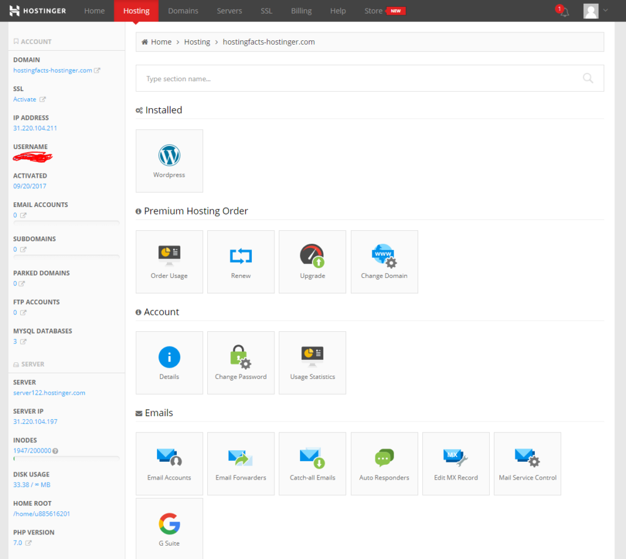Open Usage Statistics tile
626x559 pixels.
(x=312, y=363)
